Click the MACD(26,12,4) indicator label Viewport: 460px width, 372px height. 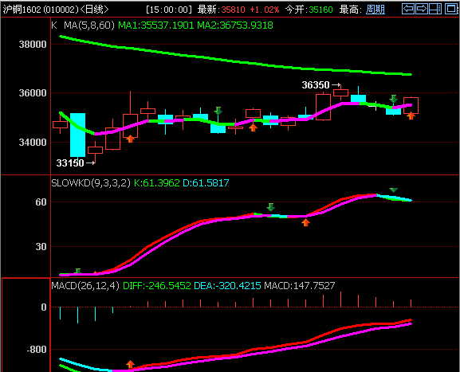(85, 285)
